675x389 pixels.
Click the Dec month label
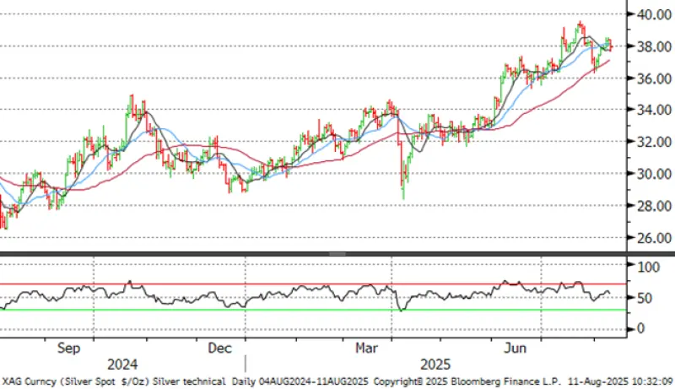tap(219, 348)
